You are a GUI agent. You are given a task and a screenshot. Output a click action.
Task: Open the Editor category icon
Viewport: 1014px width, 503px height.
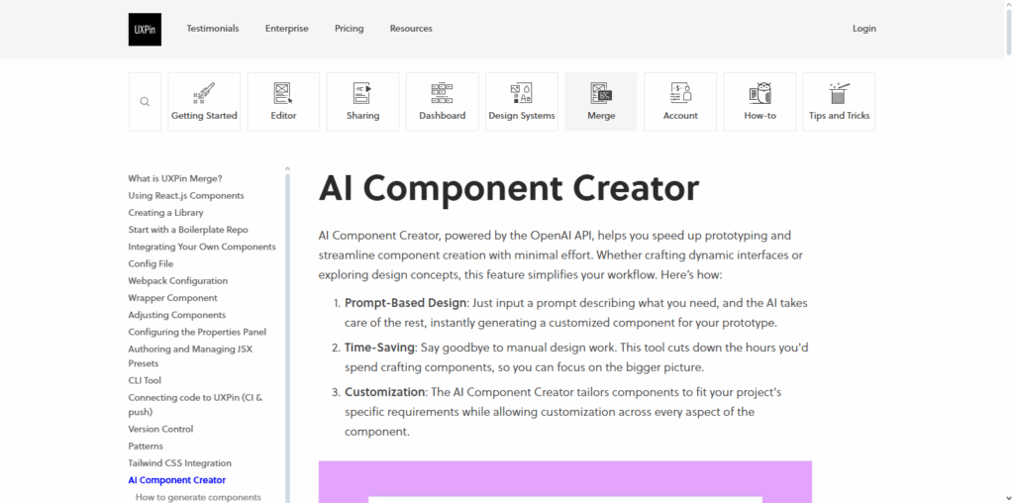point(283,94)
